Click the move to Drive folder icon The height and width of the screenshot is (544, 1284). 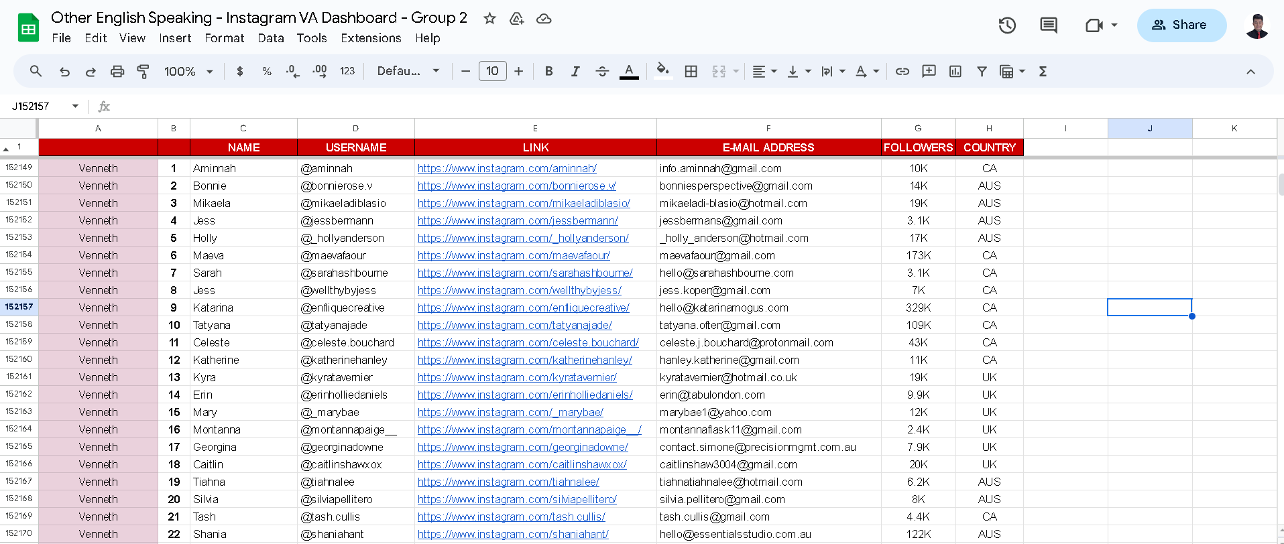(516, 19)
